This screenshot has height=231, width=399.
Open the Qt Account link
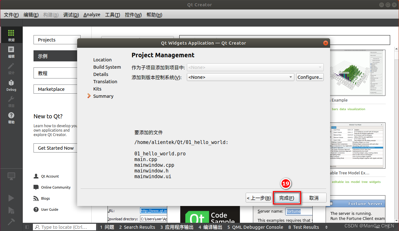[50, 176]
